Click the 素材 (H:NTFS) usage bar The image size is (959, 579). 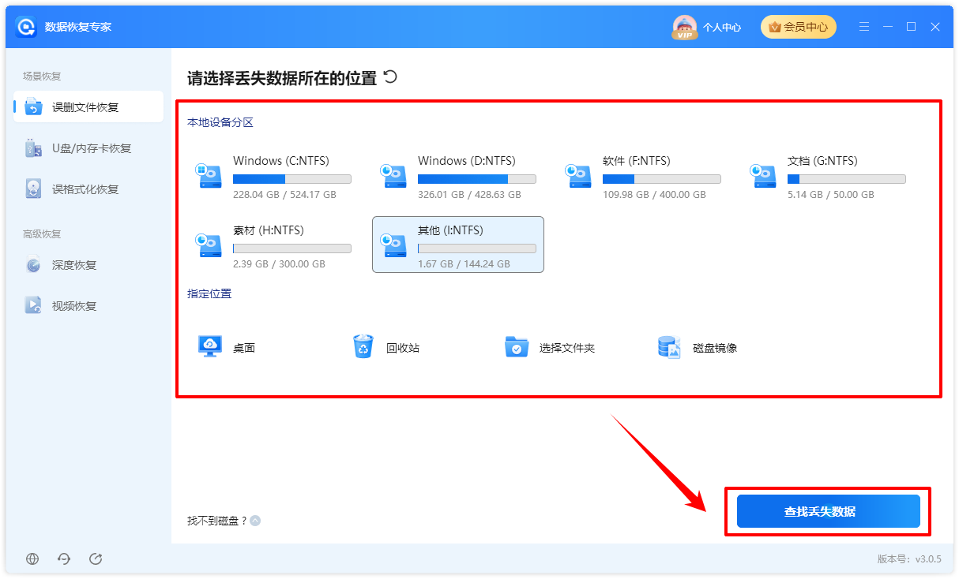[292, 248]
